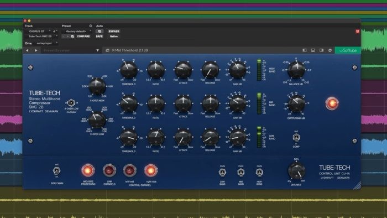Open the no key input dropdown
The height and width of the screenshot is (218, 387).
[x=46, y=43]
